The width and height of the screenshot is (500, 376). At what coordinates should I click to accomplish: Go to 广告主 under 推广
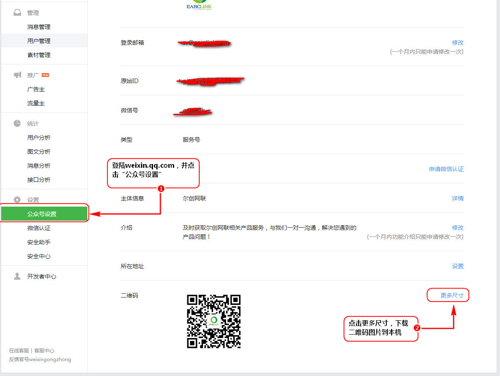coord(36,89)
